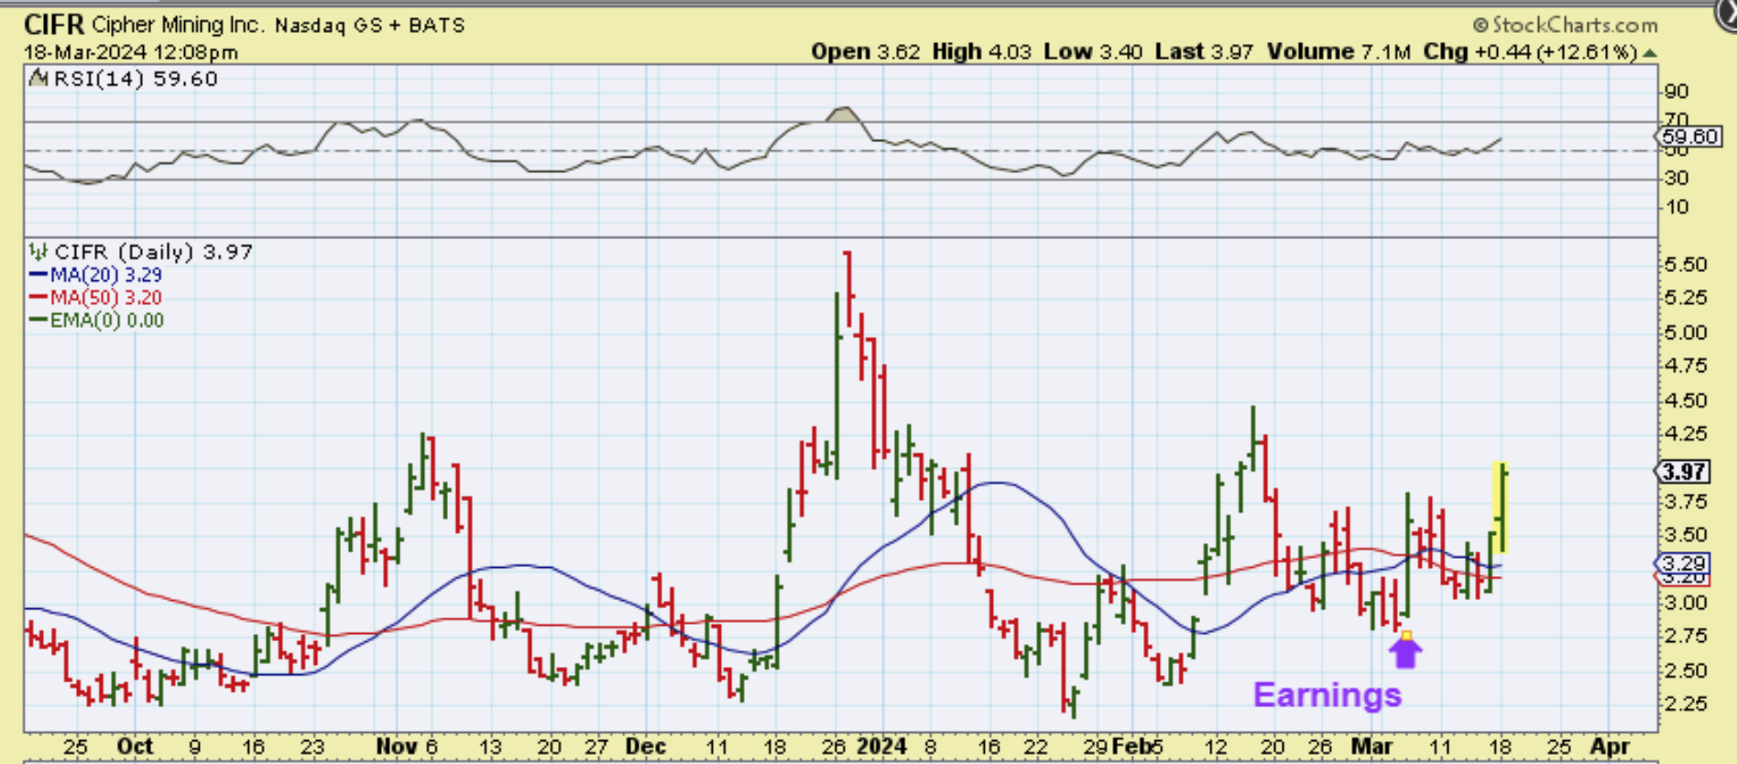Click the EMA(0) green legend line
1737x764 pixels.
pos(38,321)
